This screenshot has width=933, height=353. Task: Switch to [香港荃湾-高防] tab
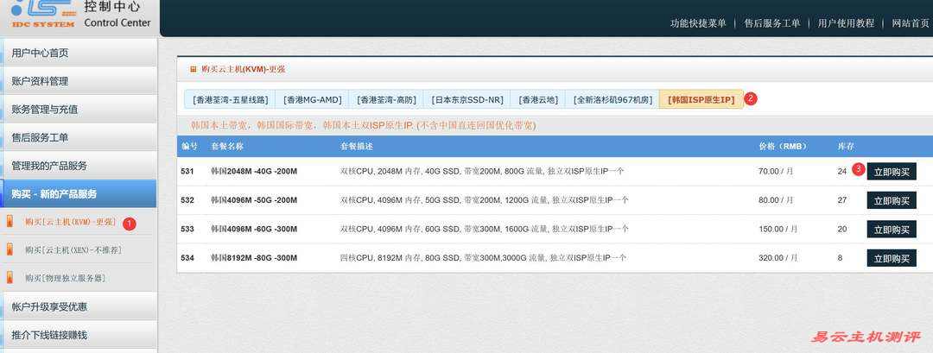pyautogui.click(x=386, y=100)
